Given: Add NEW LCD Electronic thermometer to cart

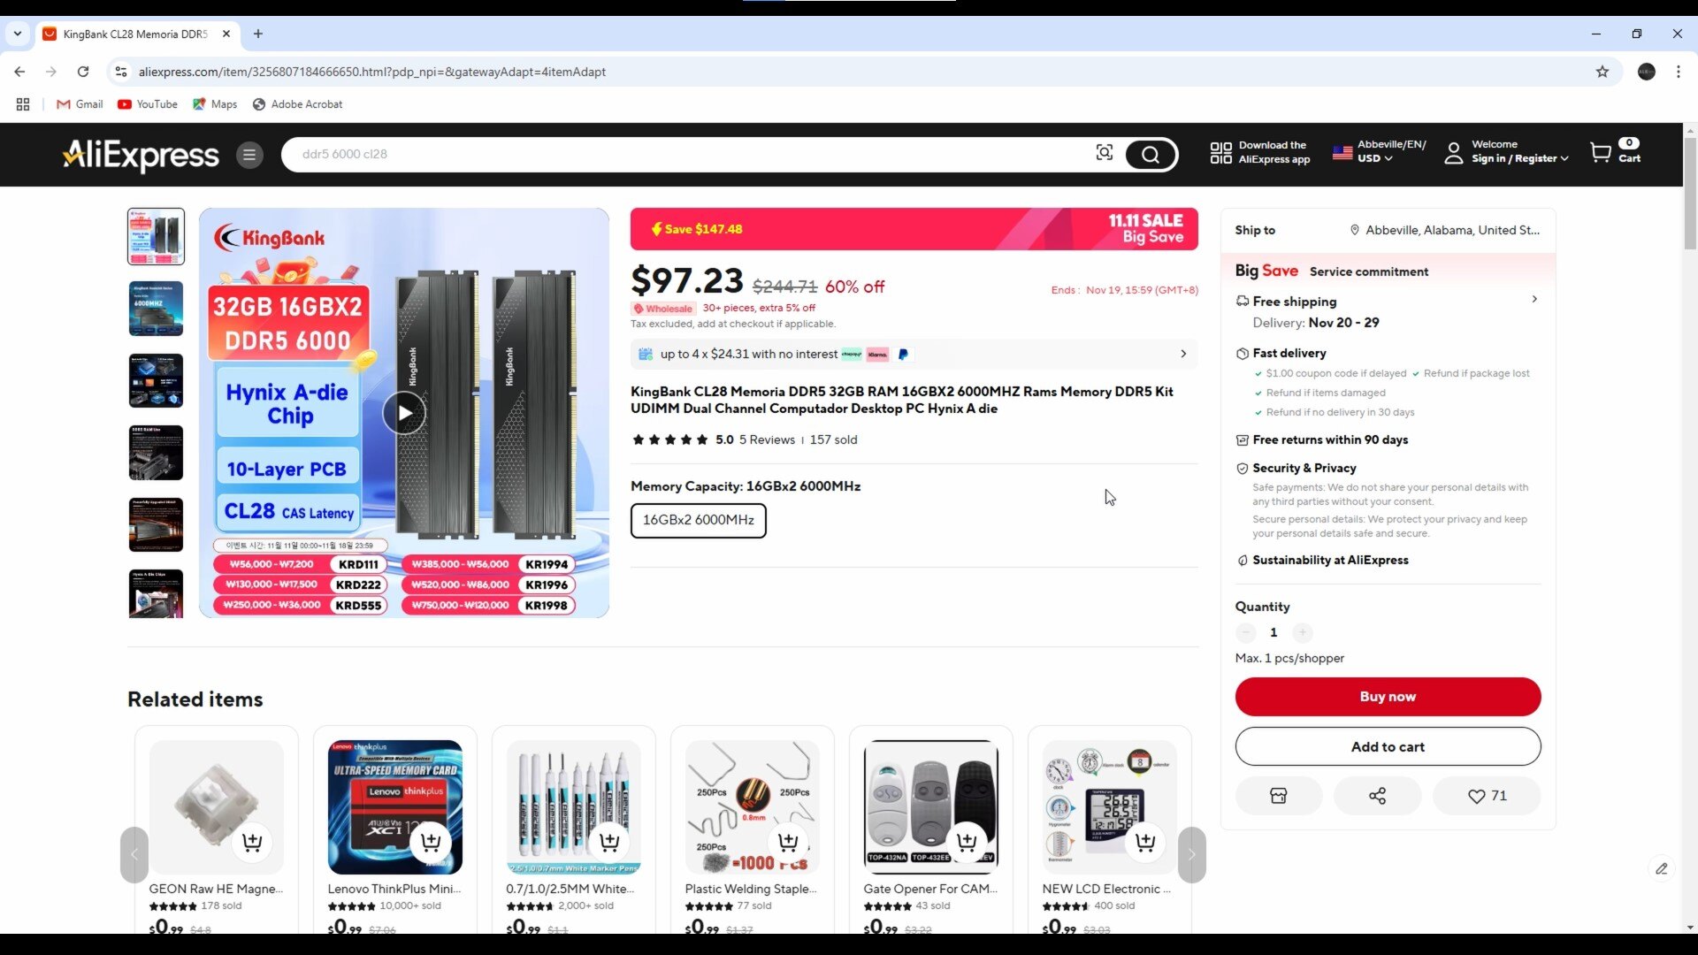Looking at the screenshot, I should click(1145, 842).
